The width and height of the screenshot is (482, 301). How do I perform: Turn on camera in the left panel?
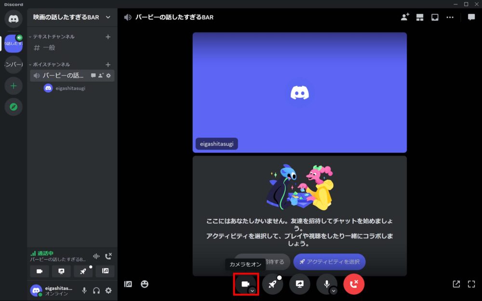tap(40, 271)
